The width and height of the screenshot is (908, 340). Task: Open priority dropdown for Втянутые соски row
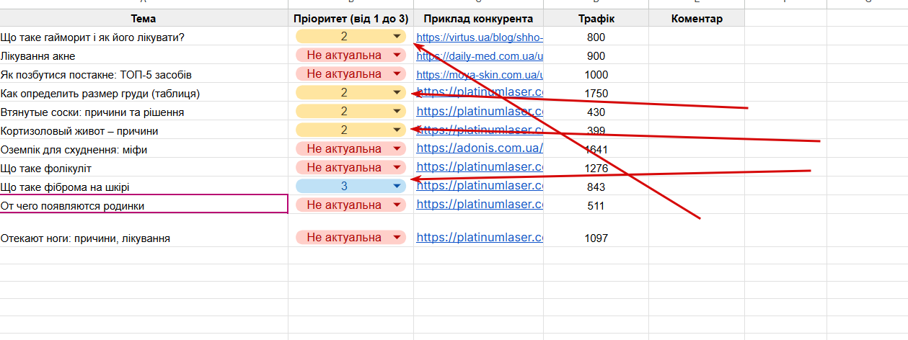pyautogui.click(x=351, y=112)
